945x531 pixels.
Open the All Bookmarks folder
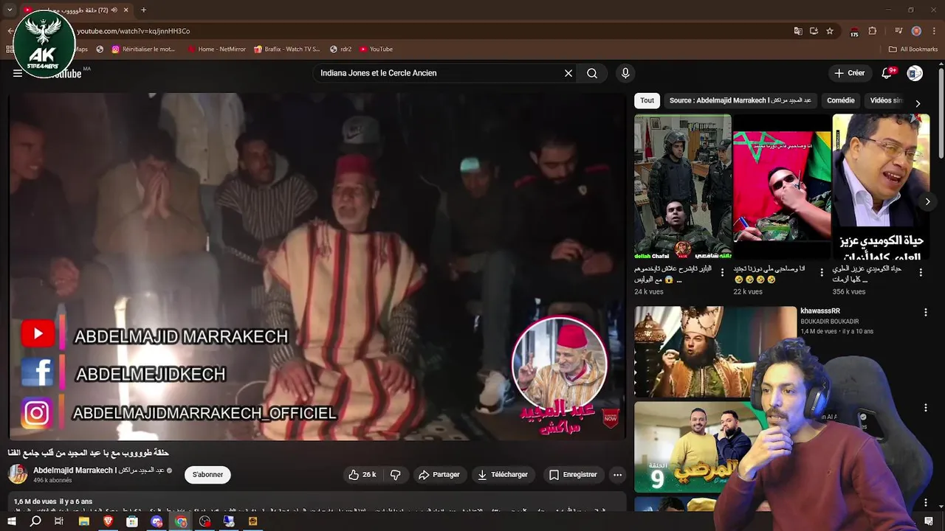coord(913,49)
